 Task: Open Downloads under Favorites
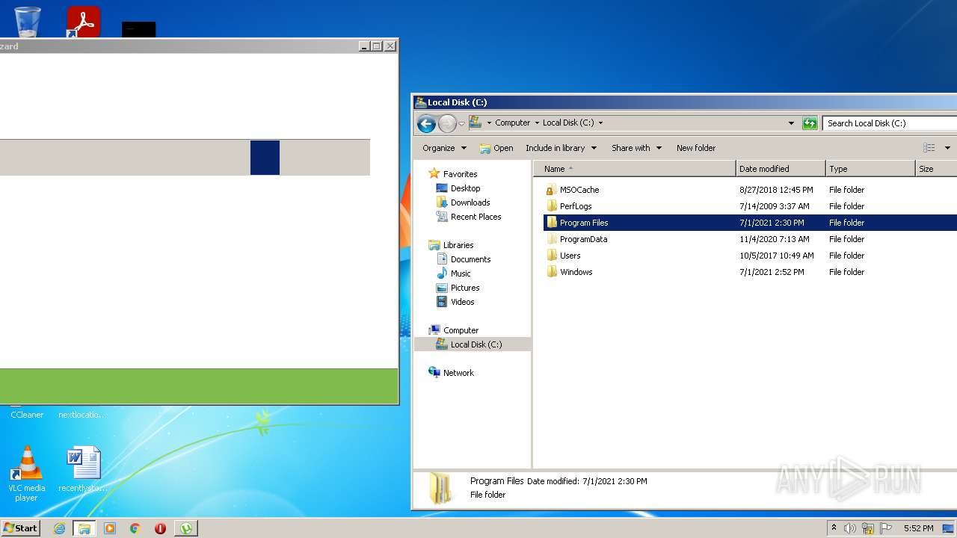(470, 202)
